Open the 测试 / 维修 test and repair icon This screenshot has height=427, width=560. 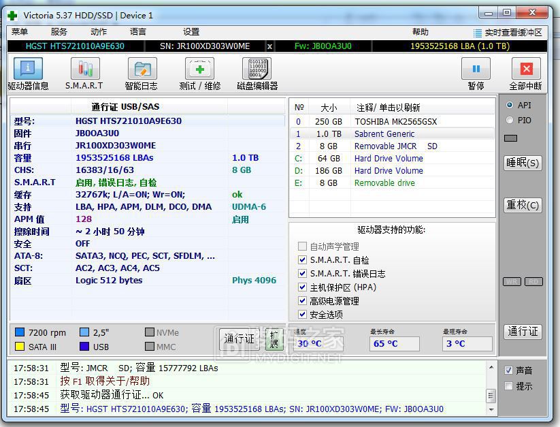(199, 69)
